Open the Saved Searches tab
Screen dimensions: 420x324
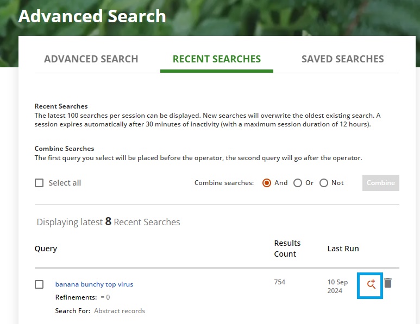click(x=342, y=59)
